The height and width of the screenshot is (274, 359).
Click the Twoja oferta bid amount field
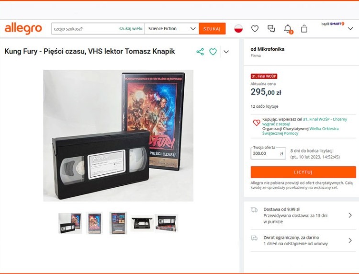click(x=268, y=153)
